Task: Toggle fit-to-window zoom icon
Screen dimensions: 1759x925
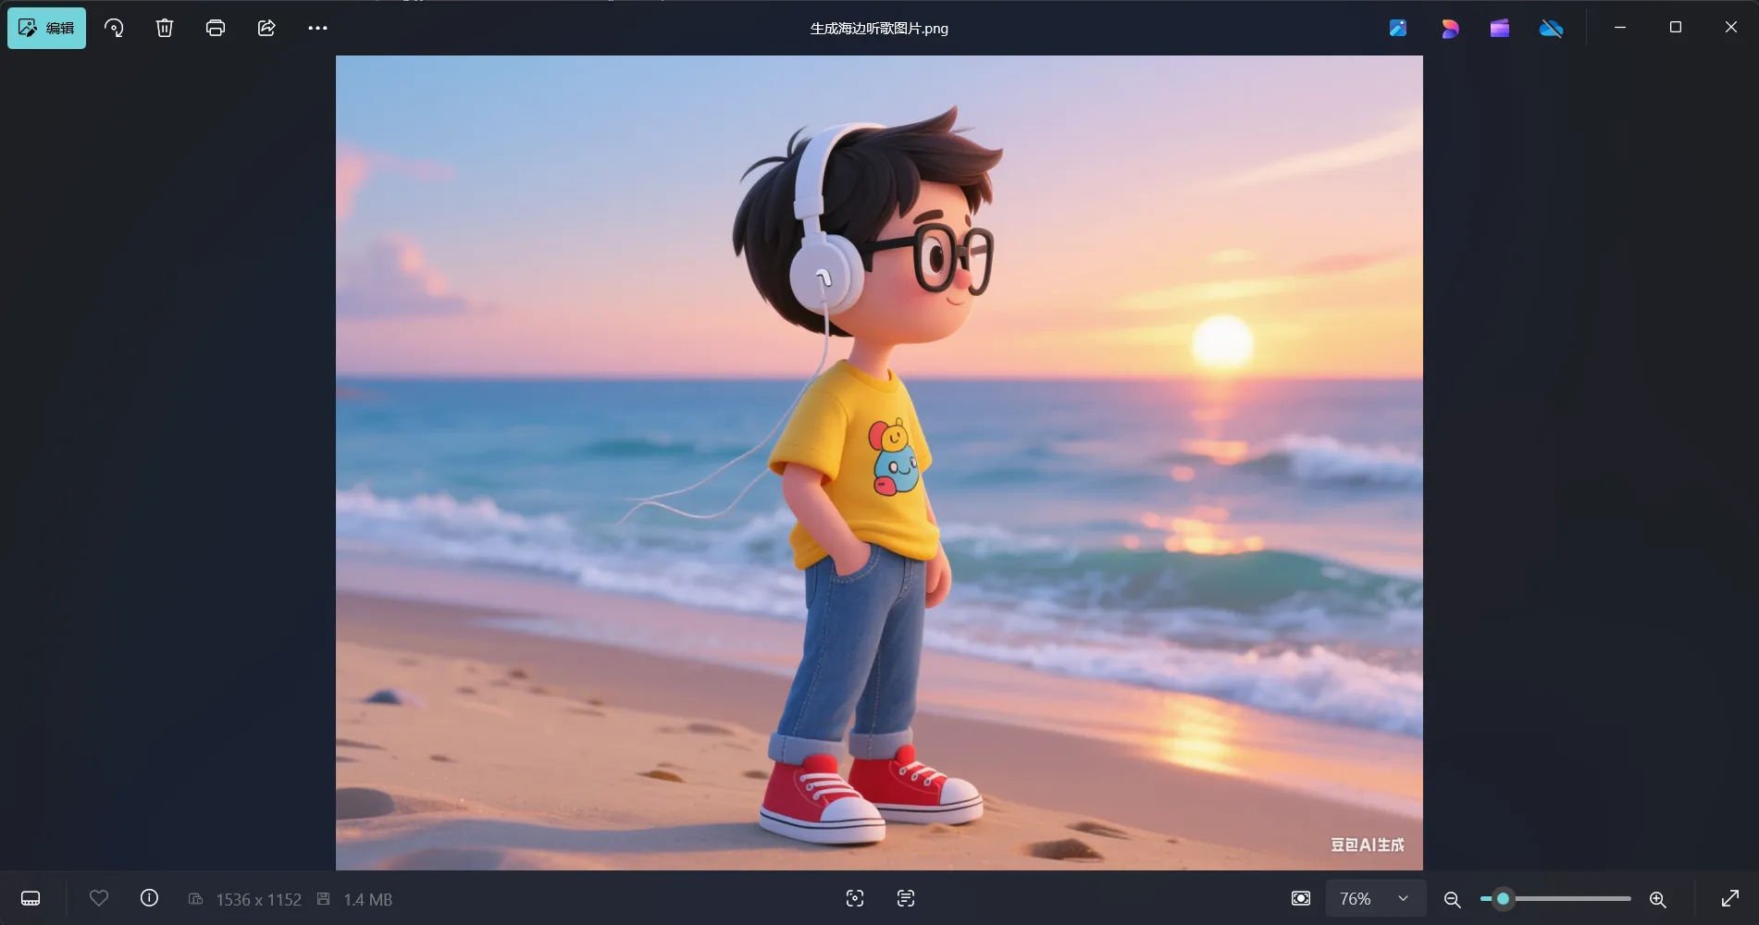Action: point(1301,898)
